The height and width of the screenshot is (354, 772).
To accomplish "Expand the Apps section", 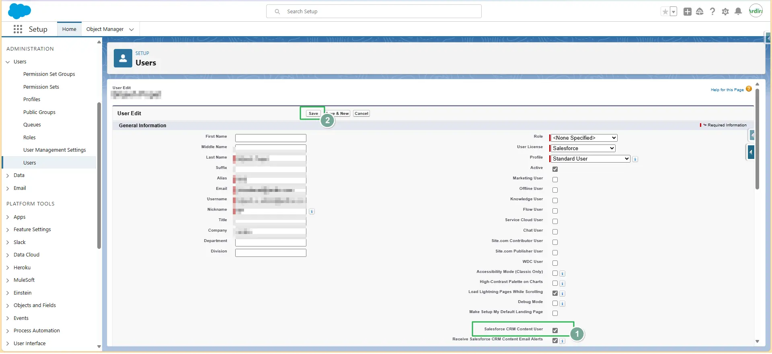I will (8, 217).
